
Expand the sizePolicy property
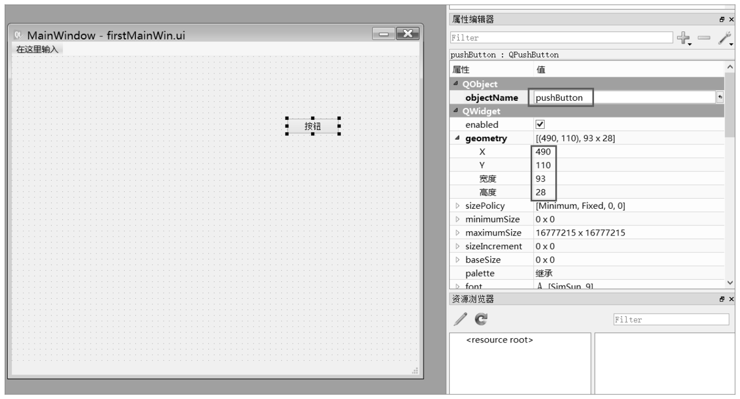tap(457, 206)
